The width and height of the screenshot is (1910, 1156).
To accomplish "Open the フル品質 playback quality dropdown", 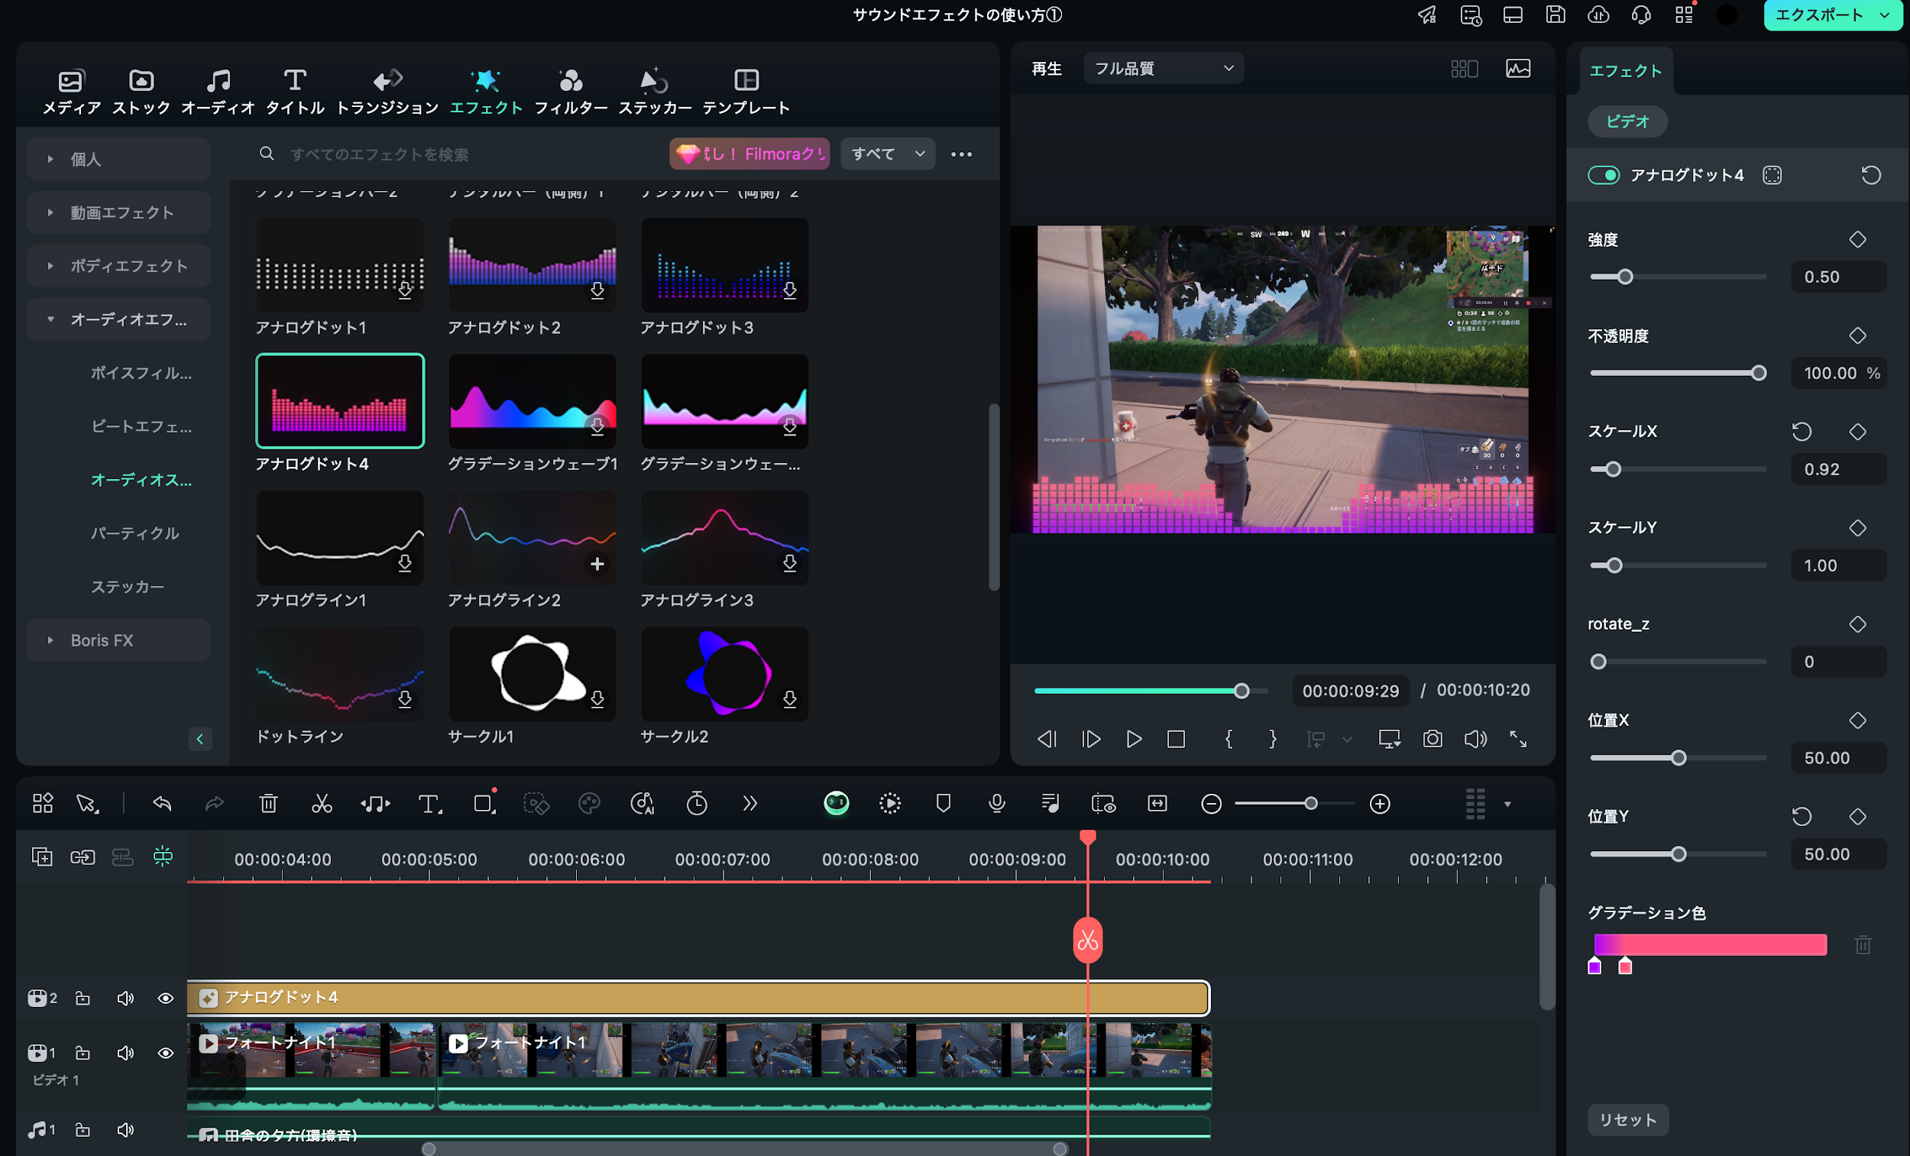I will pos(1164,68).
